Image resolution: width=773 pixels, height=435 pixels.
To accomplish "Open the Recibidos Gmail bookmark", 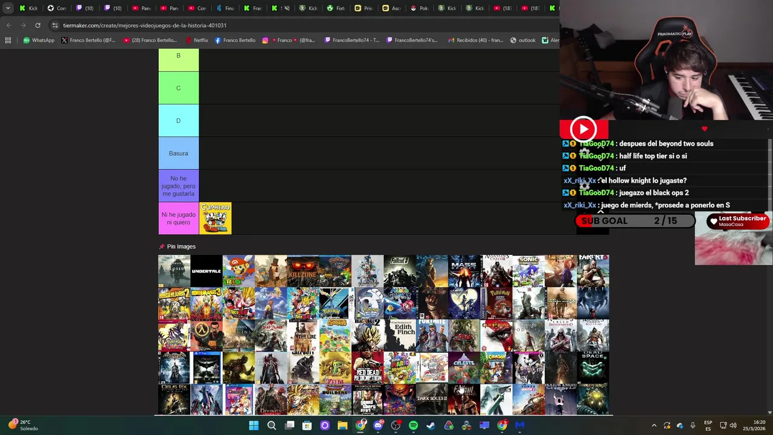I will [475, 40].
